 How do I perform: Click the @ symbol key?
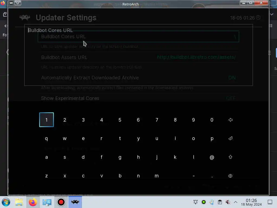click(212, 157)
